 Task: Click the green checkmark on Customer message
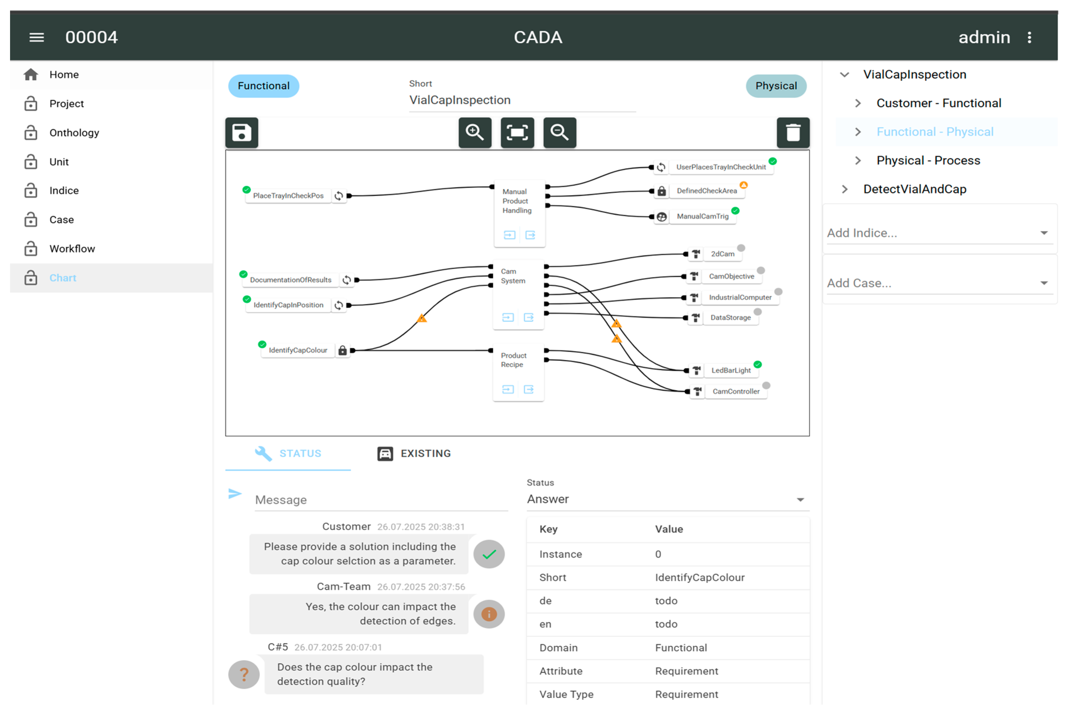pos(488,554)
